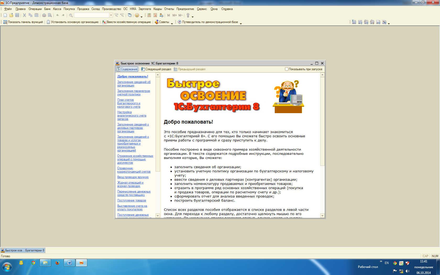This screenshot has height=275, width=440.
Task: Open 'Справочник корреспонденций счетов' link
Action: [134, 170]
